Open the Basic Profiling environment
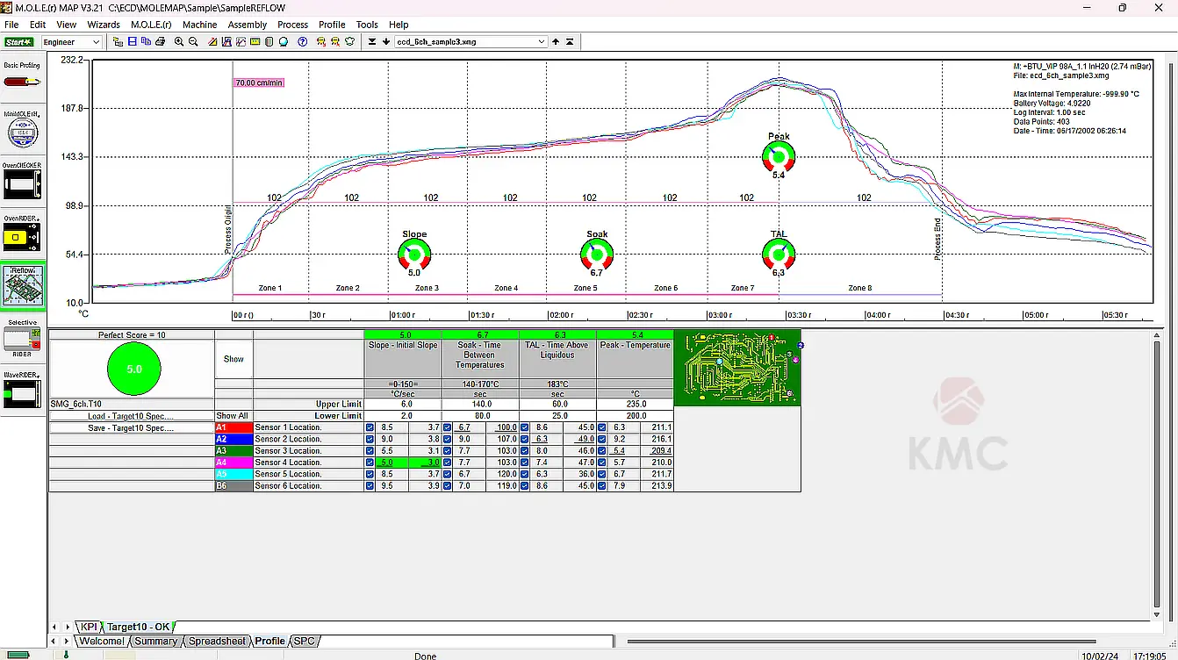 point(23,81)
